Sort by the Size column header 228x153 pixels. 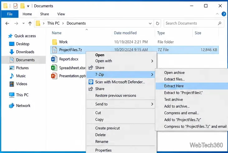pyautogui.click(x=198, y=33)
